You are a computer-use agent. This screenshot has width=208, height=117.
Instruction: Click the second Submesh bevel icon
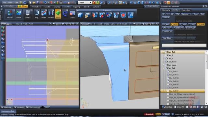pyautogui.click(x=87, y=15)
